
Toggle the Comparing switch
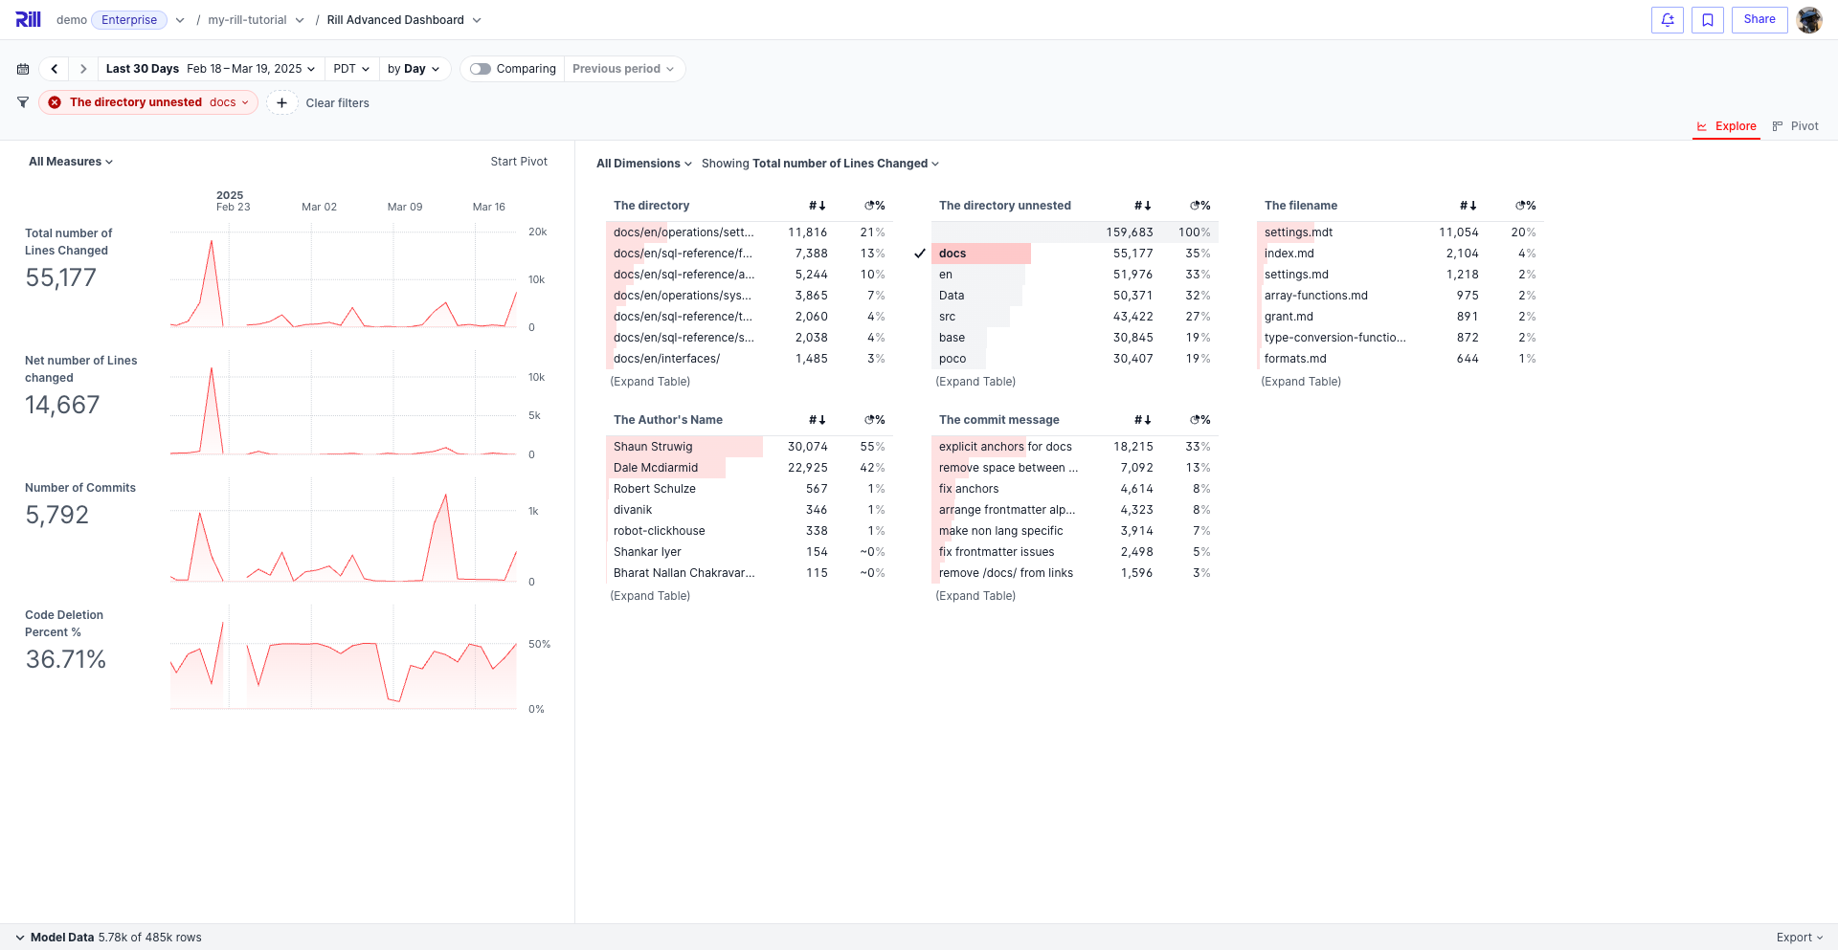click(481, 69)
